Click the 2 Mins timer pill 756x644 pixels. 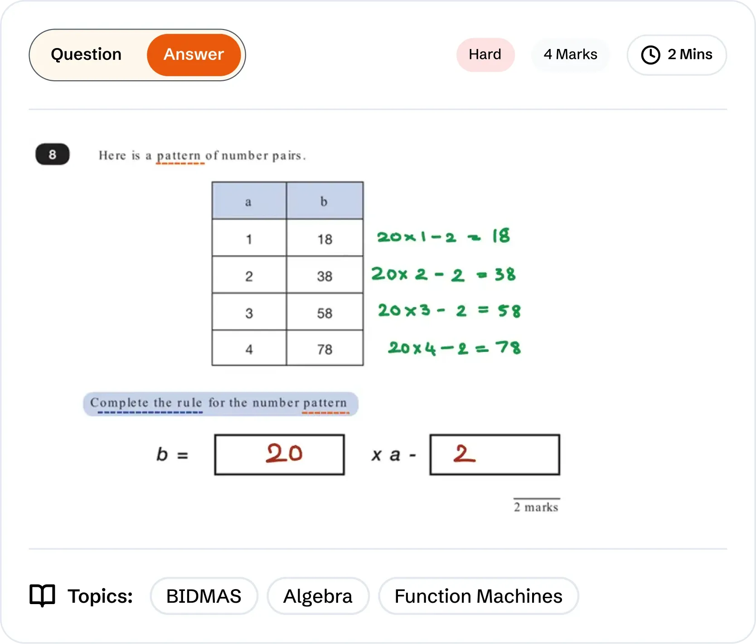tap(677, 55)
